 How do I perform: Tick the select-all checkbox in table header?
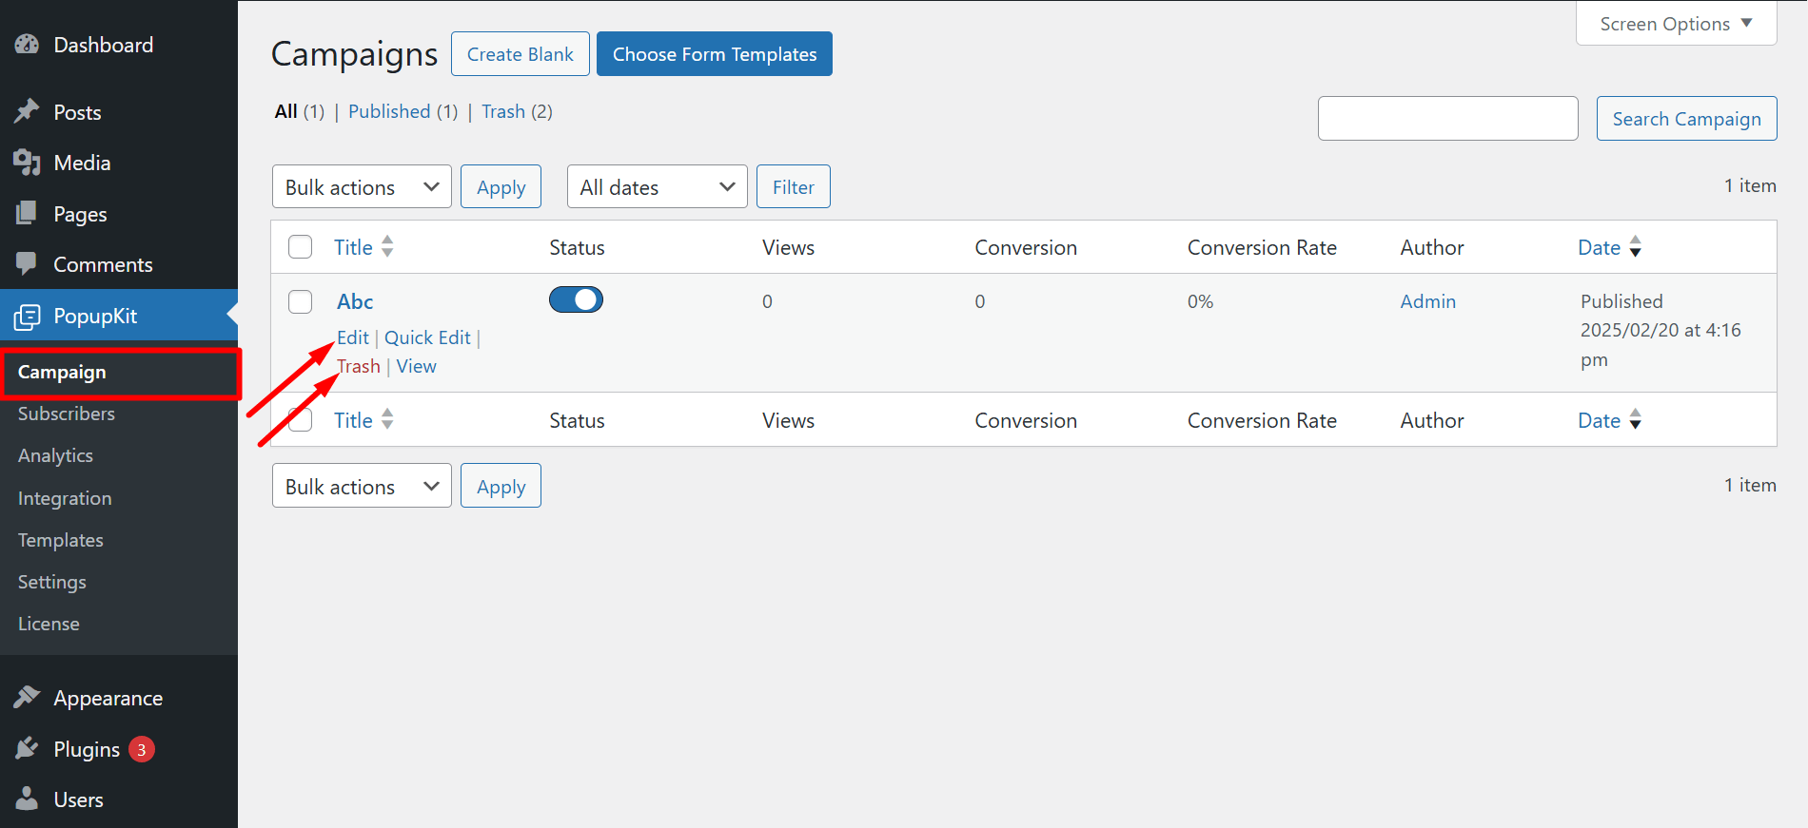click(x=301, y=247)
